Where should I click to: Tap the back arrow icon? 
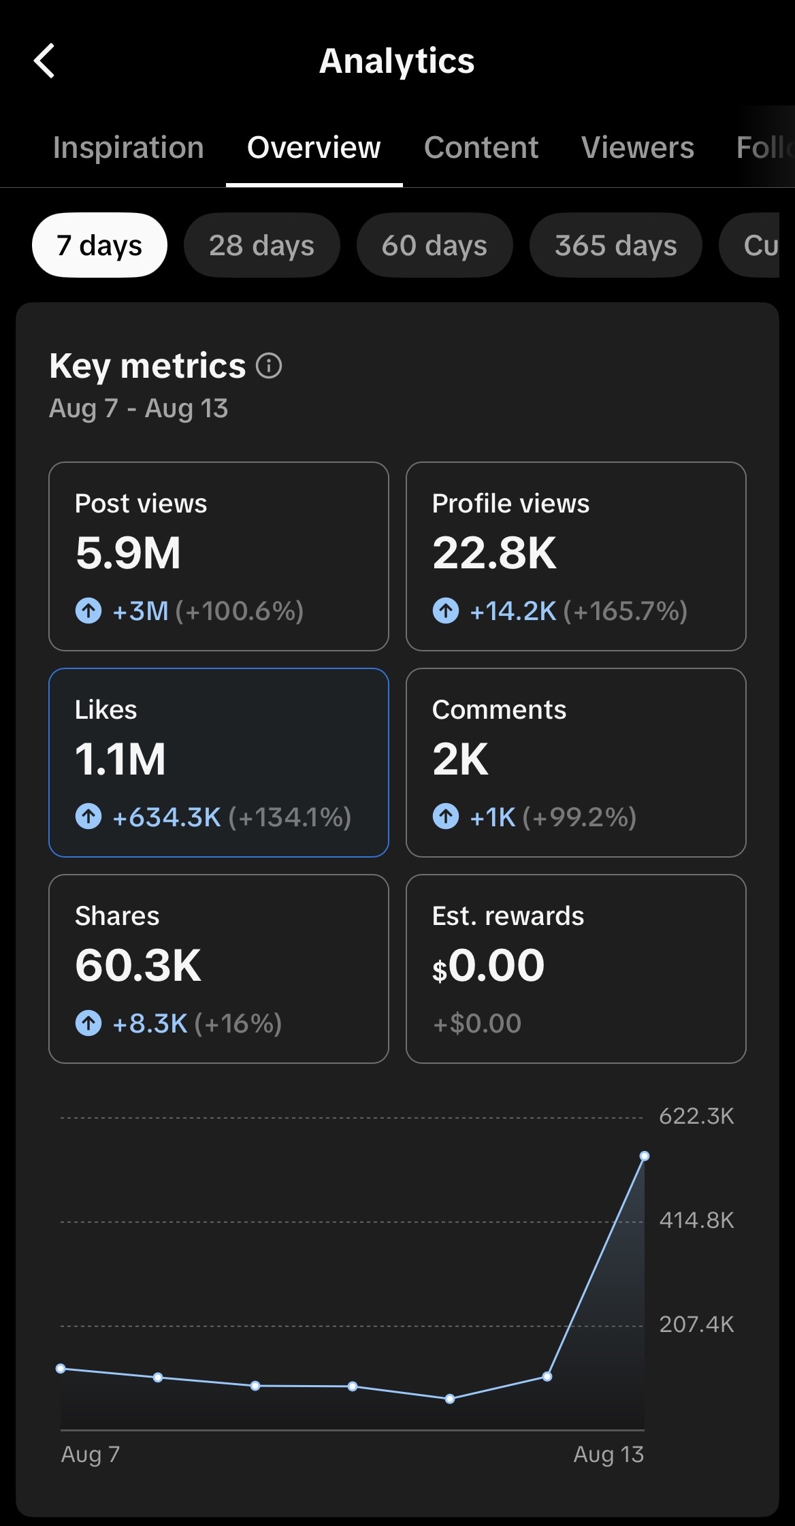tap(44, 61)
